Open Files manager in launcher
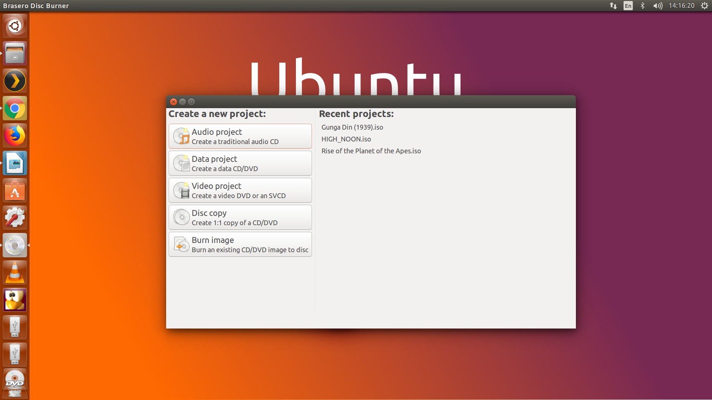 15,53
